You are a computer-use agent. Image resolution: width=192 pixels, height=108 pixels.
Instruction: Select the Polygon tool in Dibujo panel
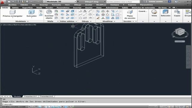80,18
